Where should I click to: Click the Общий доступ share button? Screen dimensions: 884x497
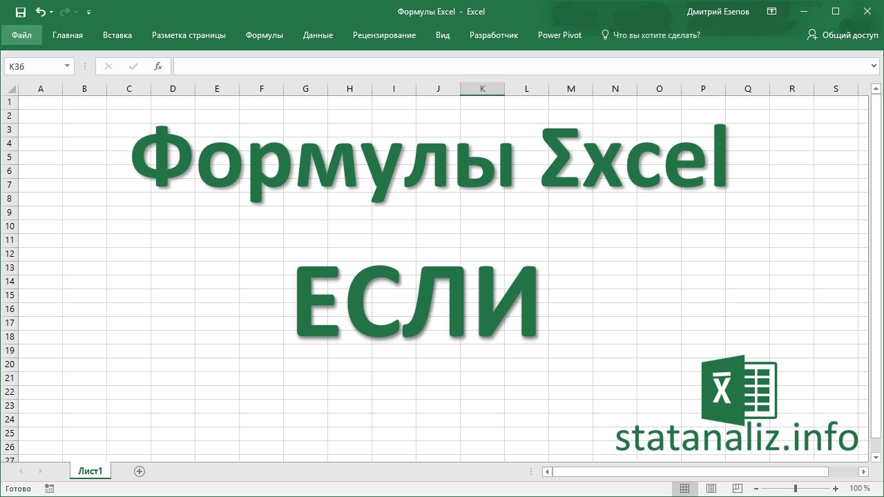coord(843,35)
